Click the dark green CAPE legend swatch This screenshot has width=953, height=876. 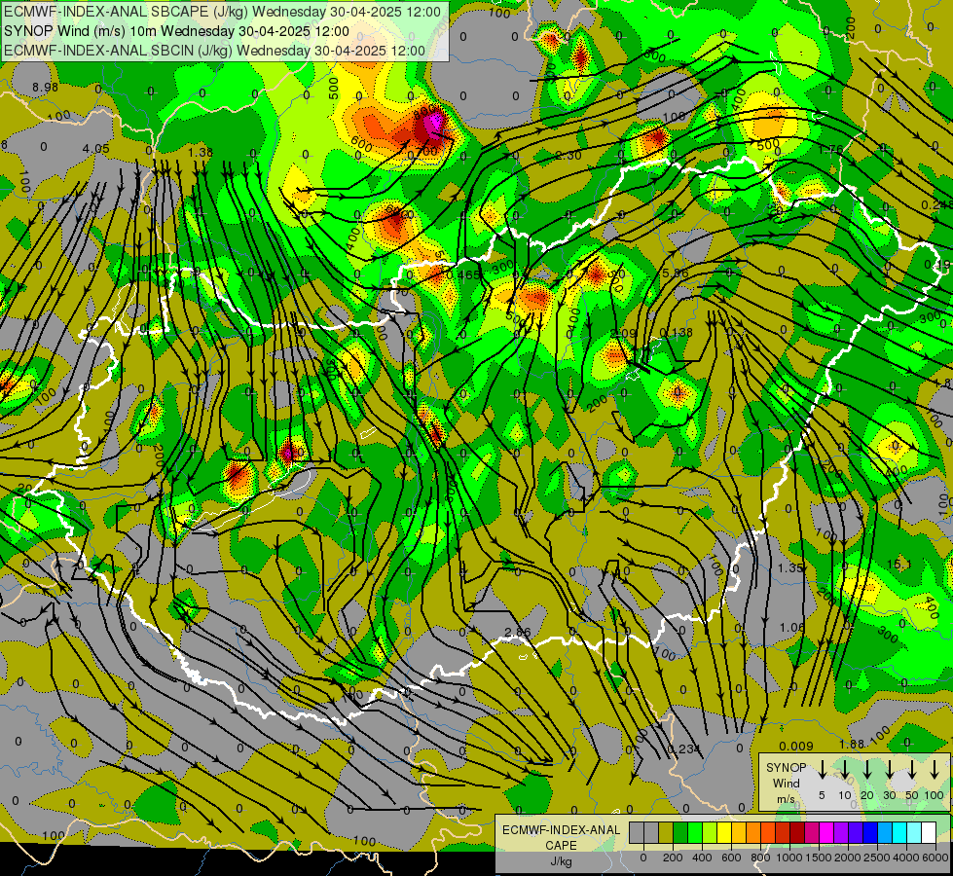click(680, 832)
